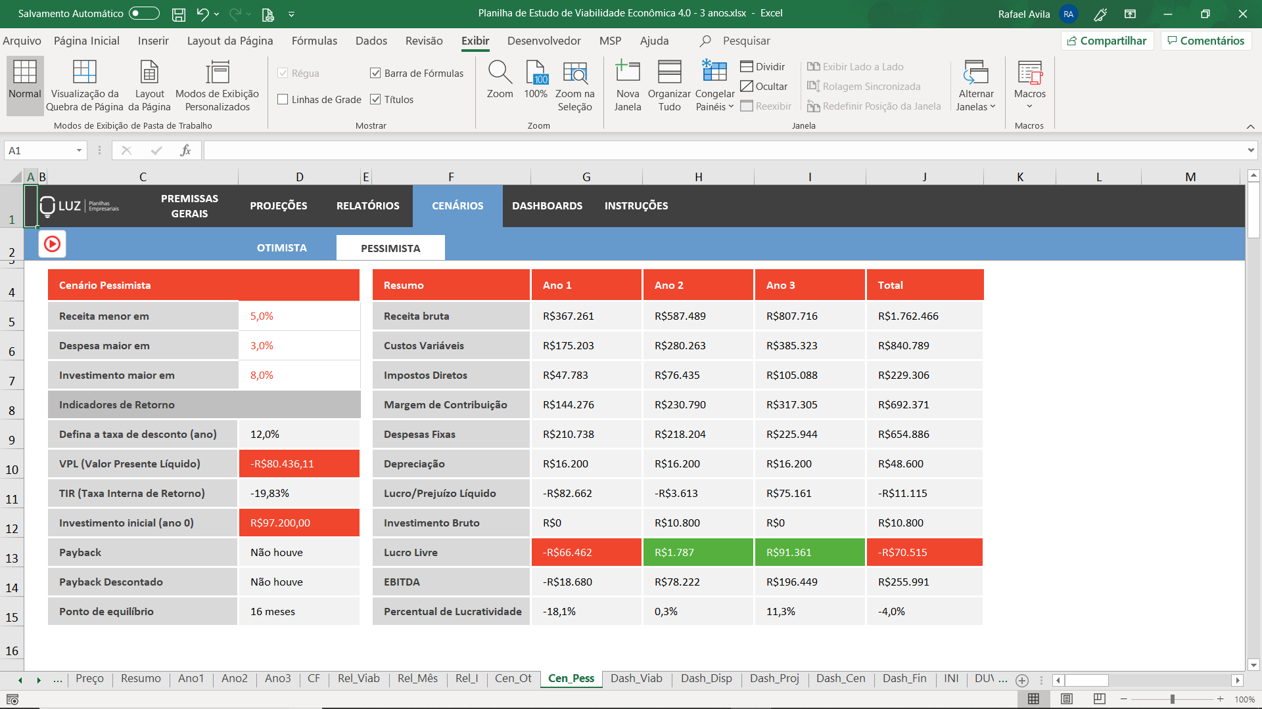Open the Fórmulas ribbon tab
This screenshot has height=709, width=1262.
(314, 41)
